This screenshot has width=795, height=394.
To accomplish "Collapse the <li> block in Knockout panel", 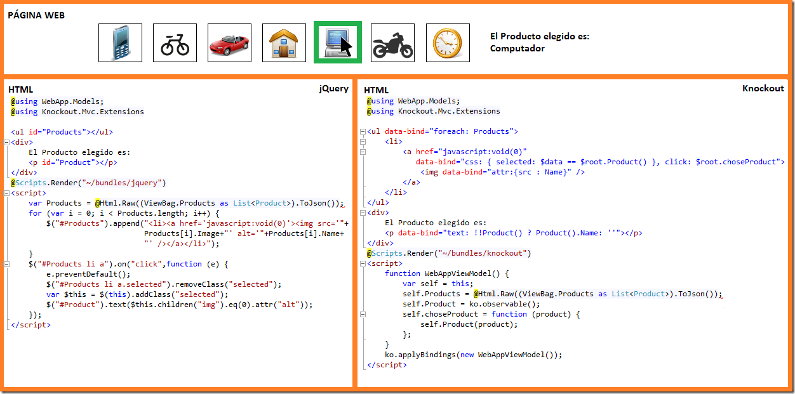I will click(x=363, y=141).
